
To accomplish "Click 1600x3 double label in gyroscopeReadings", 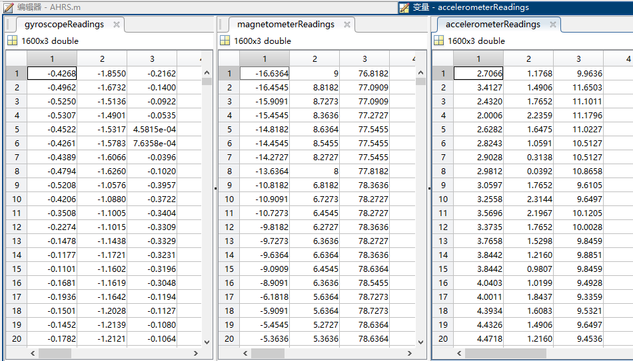I will 50,41.
